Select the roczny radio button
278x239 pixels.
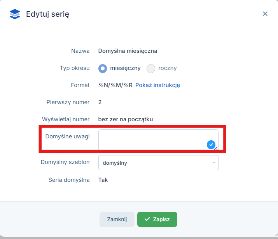click(x=151, y=68)
